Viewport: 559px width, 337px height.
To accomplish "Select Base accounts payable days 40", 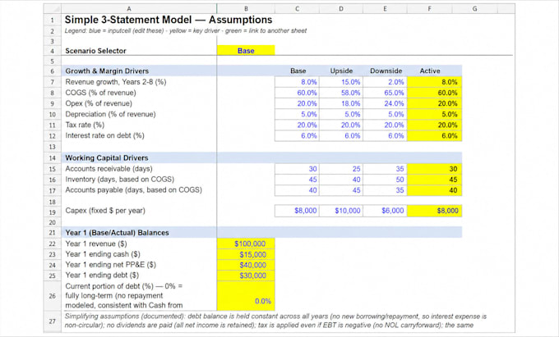I will click(x=297, y=190).
